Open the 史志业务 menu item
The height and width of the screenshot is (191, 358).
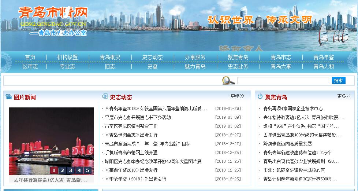click(238, 67)
